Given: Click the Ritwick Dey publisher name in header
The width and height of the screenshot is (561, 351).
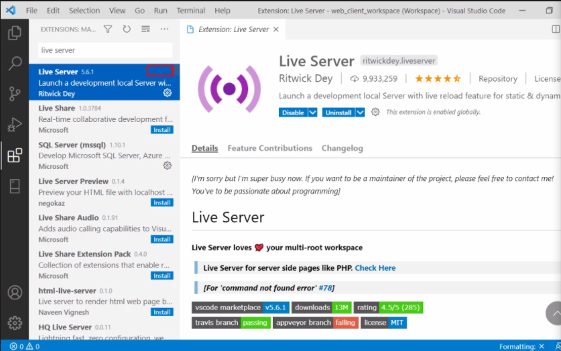Looking at the screenshot, I should 306,78.
